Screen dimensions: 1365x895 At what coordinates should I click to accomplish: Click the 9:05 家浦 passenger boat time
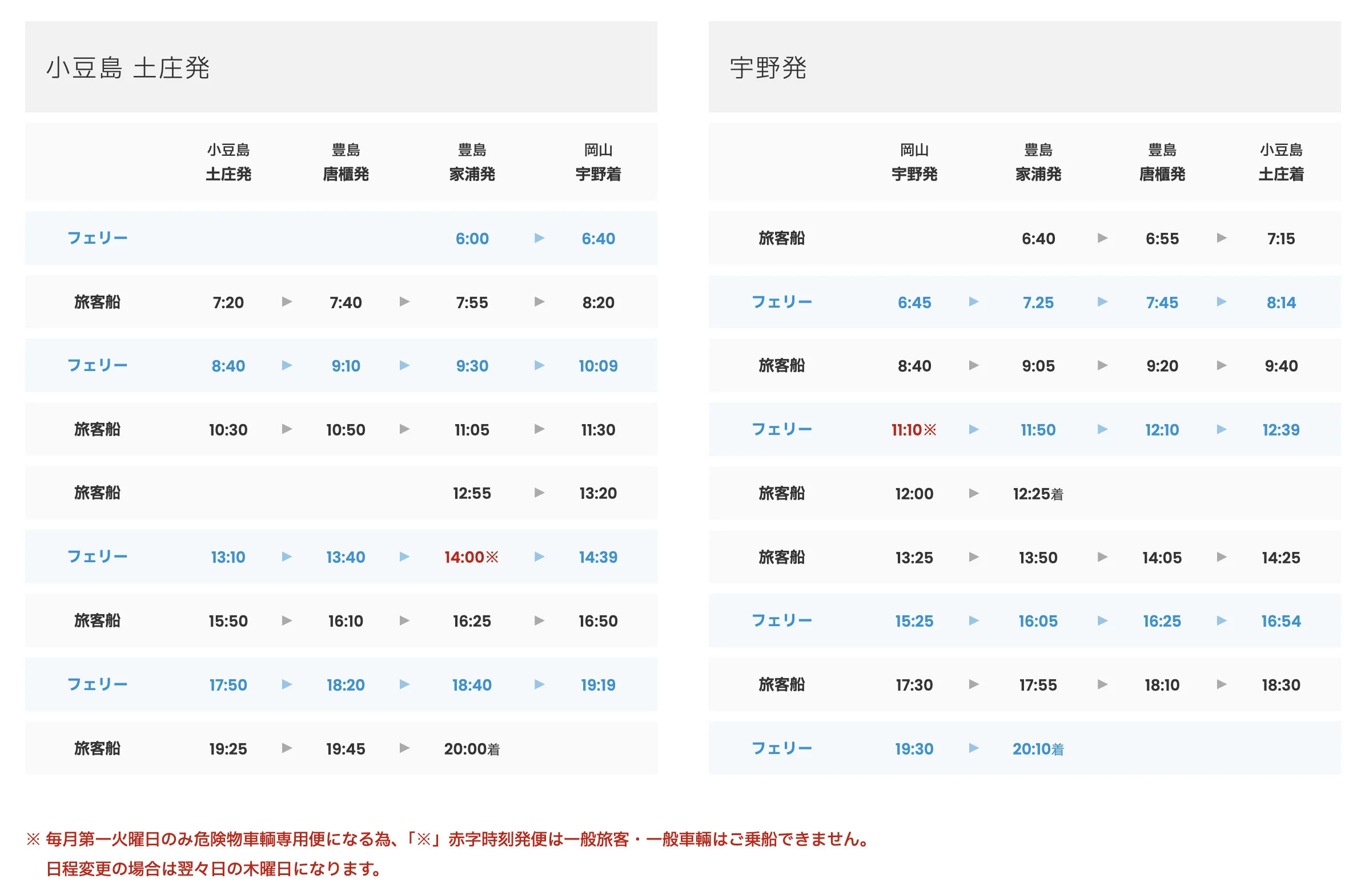[x=1038, y=366]
